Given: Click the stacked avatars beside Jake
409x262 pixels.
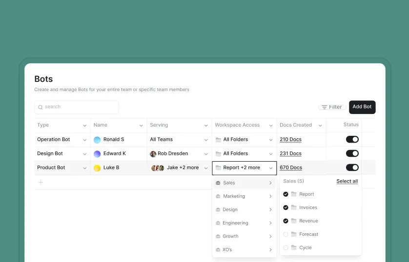Looking at the screenshot, I should [x=158, y=168].
